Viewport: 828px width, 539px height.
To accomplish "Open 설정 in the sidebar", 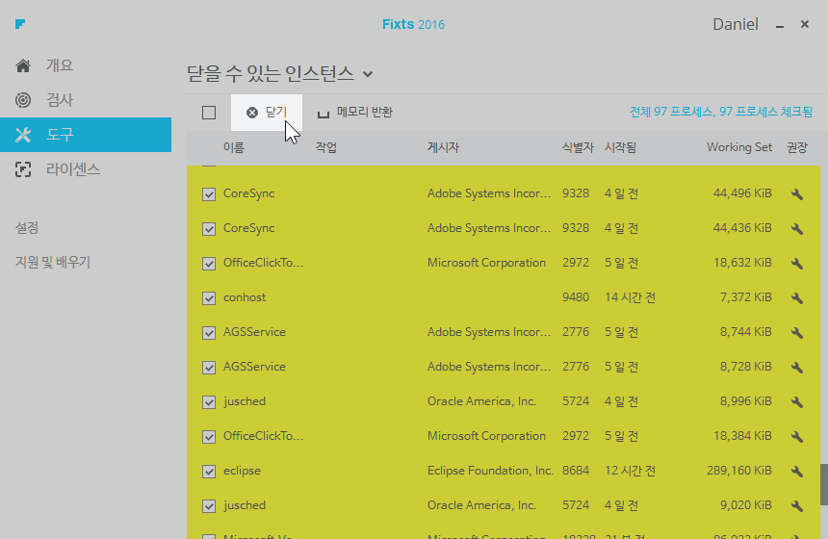I will pyautogui.click(x=27, y=228).
